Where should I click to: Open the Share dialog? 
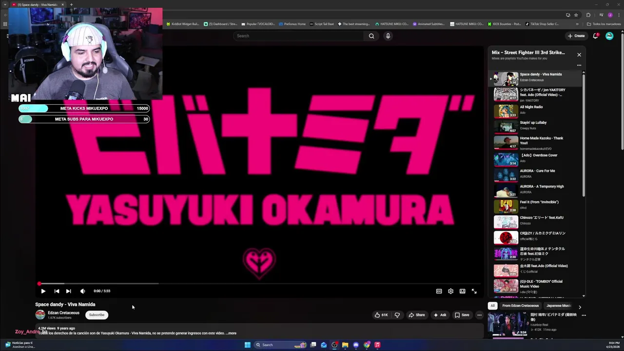(x=416, y=315)
